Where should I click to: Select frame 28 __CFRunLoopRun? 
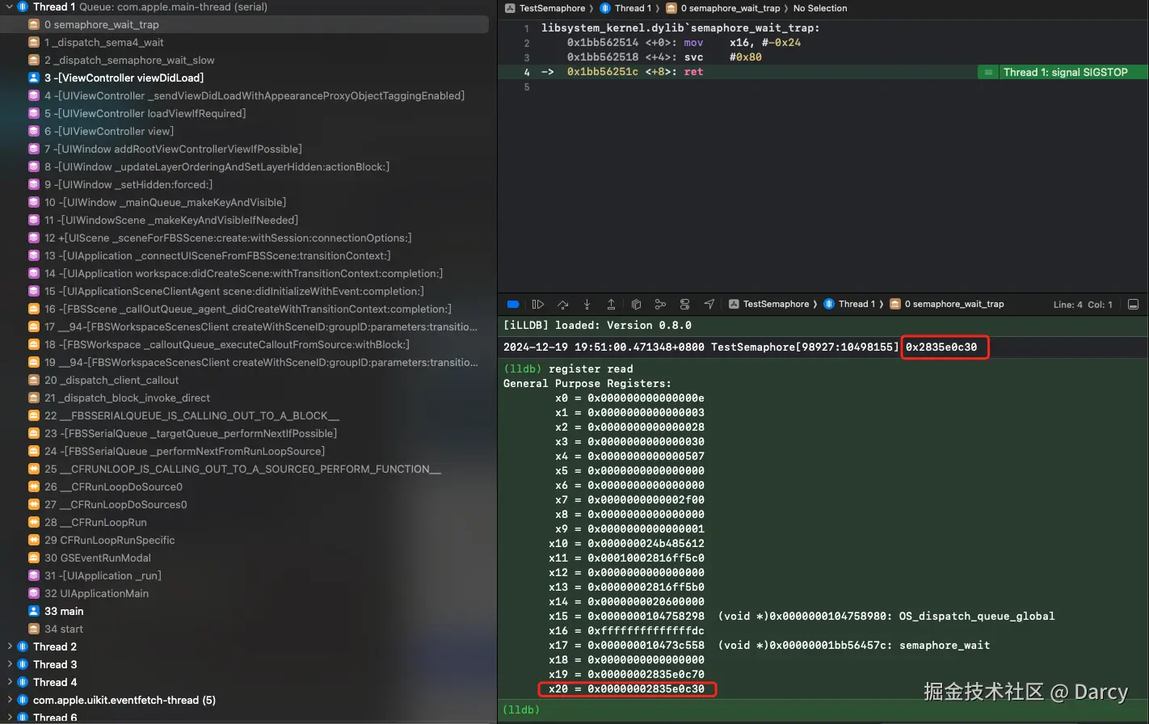[246, 522]
